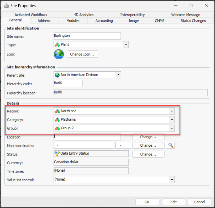The height and width of the screenshot is (208, 215).
Task: Select the Status Changes tab
Action: coord(193,21)
